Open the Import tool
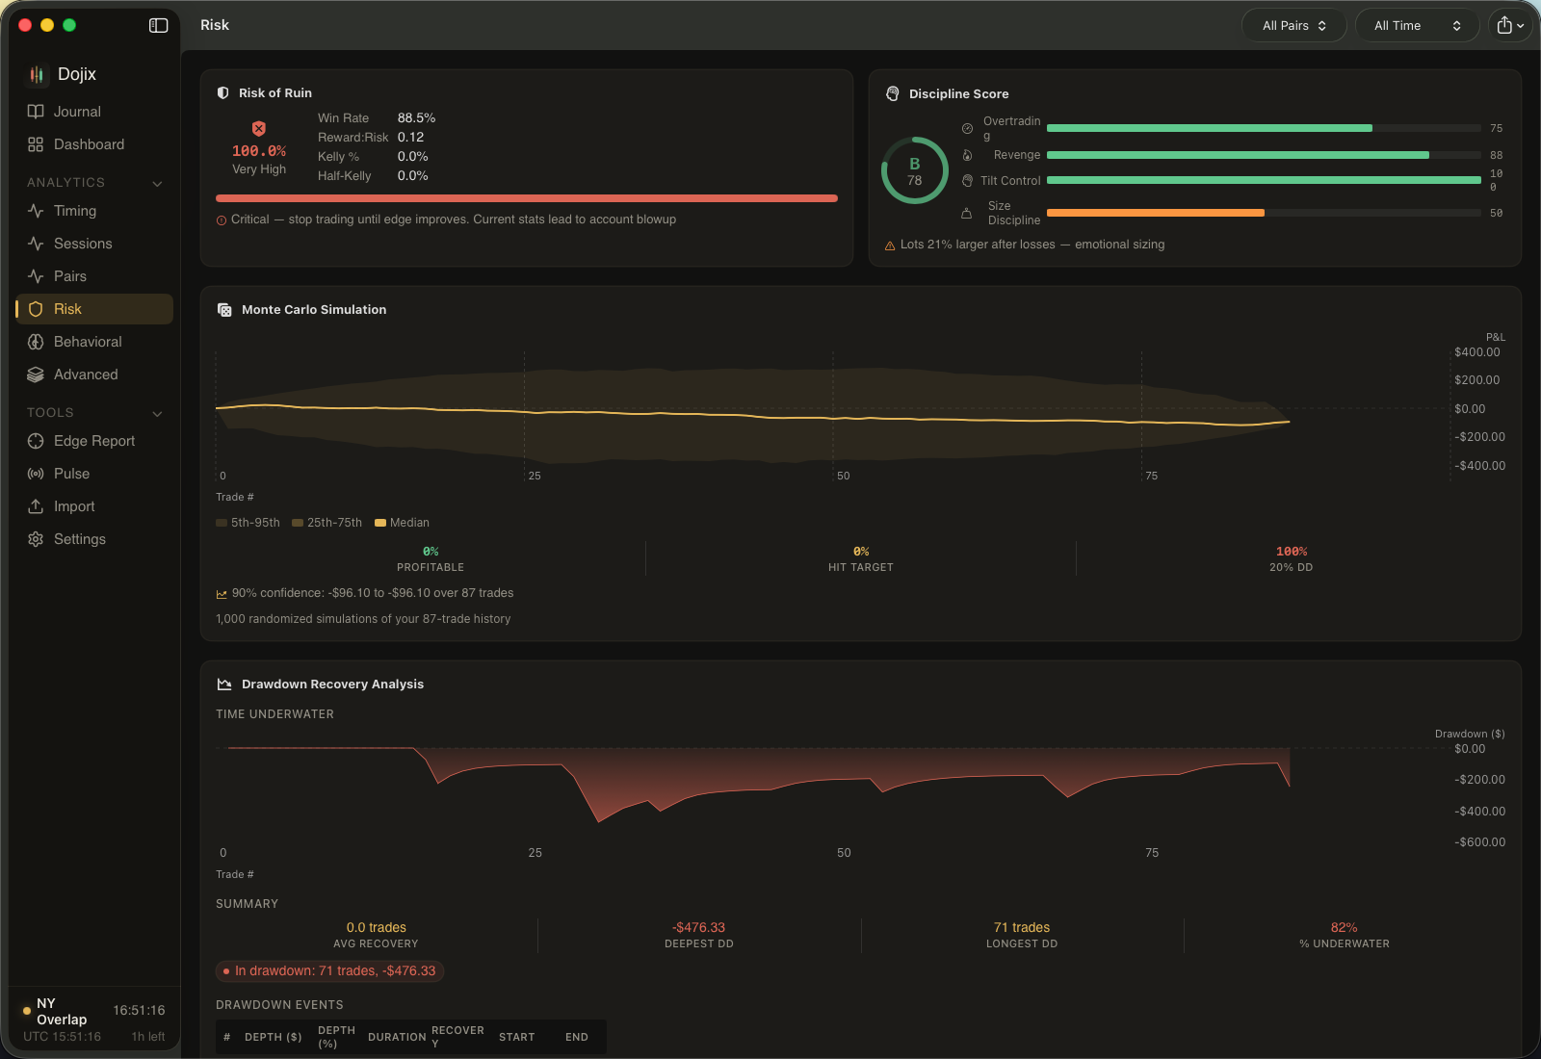The width and height of the screenshot is (1541, 1059). [75, 506]
